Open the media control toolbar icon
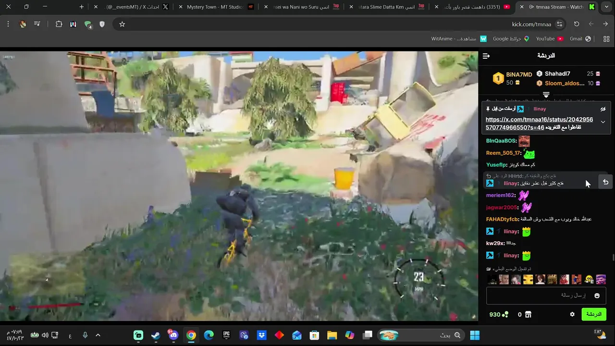The height and width of the screenshot is (346, 615). point(37,24)
